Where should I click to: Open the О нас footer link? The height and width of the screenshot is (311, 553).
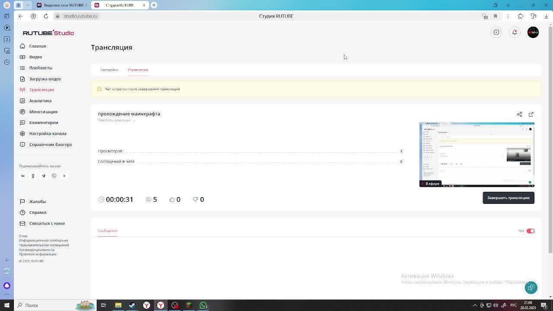tap(23, 236)
